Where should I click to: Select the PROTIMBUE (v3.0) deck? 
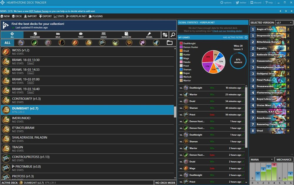point(87,168)
